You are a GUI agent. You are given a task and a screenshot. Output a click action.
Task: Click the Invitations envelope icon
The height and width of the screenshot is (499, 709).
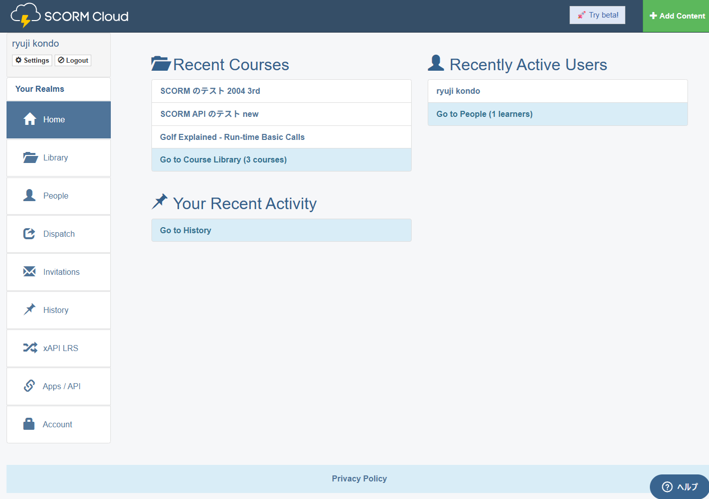(x=30, y=272)
